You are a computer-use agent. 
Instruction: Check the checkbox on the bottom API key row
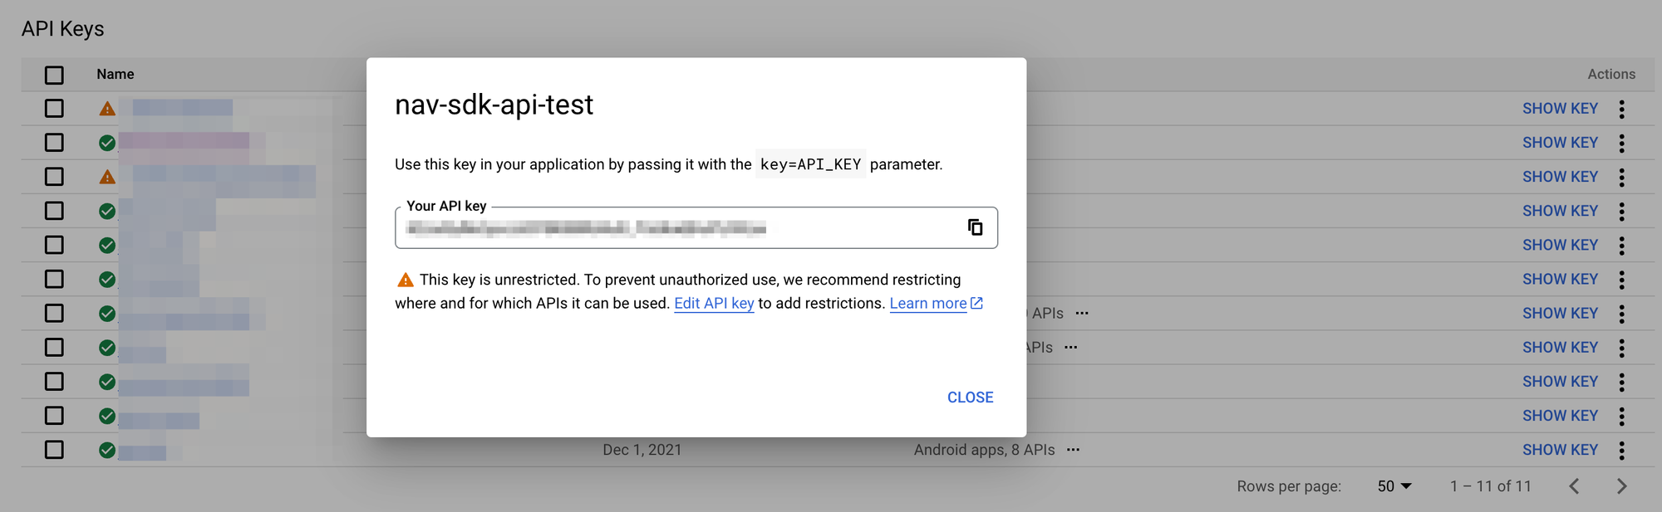click(x=54, y=450)
